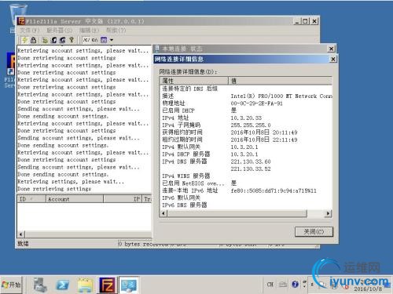
Task: Open the Groups editor toolbar icon
Action: pos(62,40)
